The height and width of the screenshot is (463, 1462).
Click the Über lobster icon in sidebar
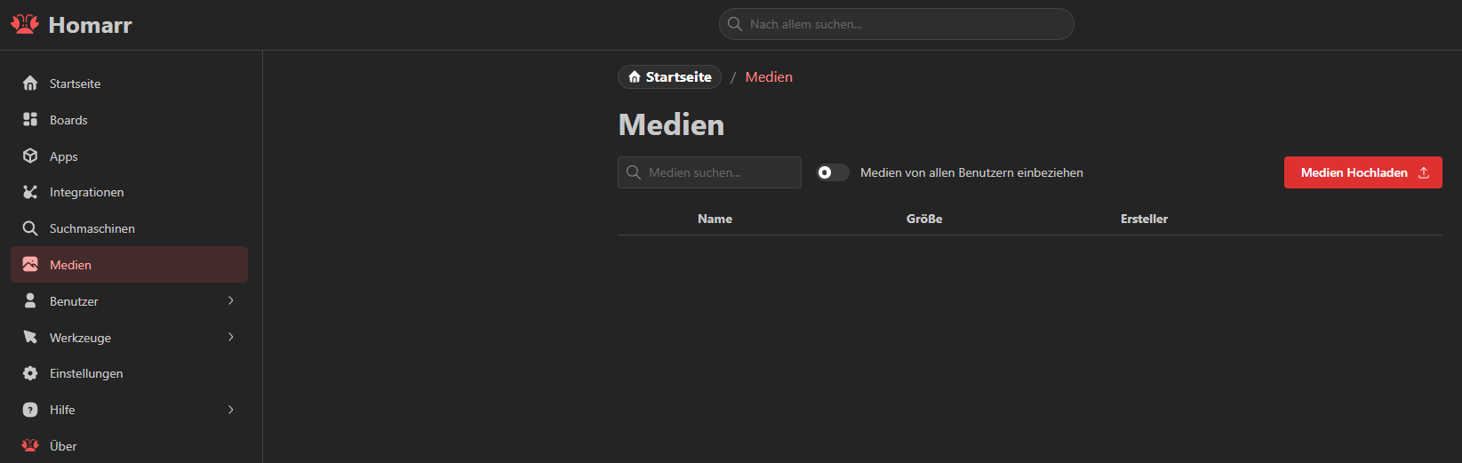pos(30,446)
